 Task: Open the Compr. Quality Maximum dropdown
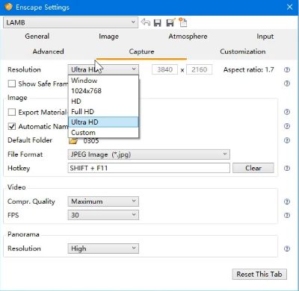pos(103,201)
